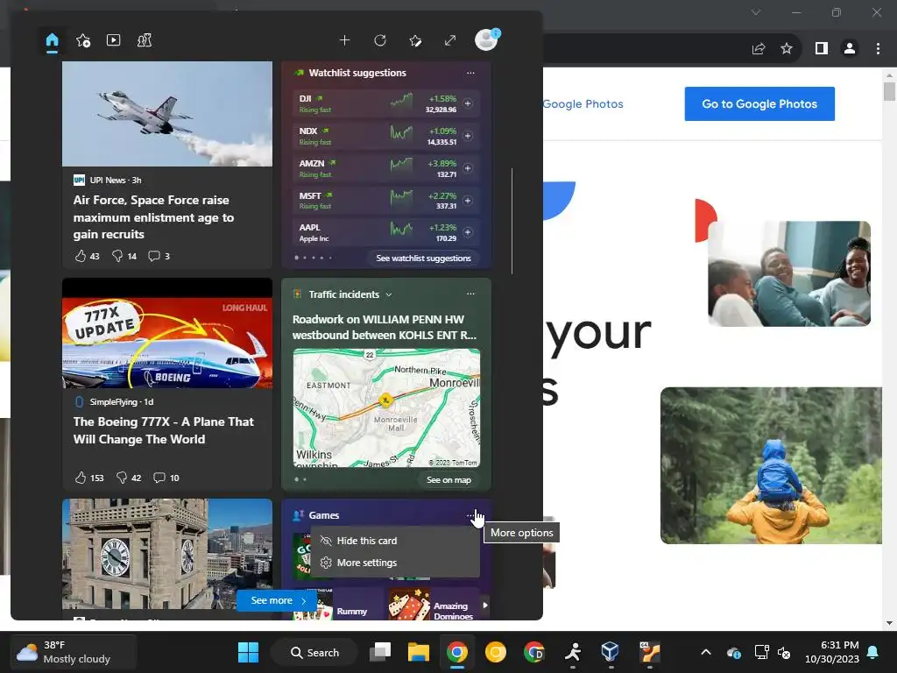The image size is (897, 673).
Task: Open the widgets Home tab
Action: click(52, 40)
